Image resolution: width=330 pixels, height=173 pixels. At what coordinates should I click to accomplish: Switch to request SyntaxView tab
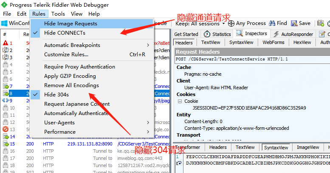(241, 42)
